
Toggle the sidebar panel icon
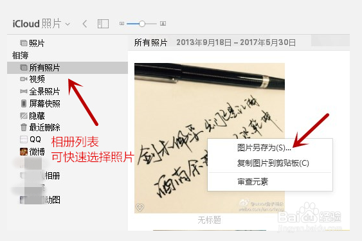tap(103, 24)
